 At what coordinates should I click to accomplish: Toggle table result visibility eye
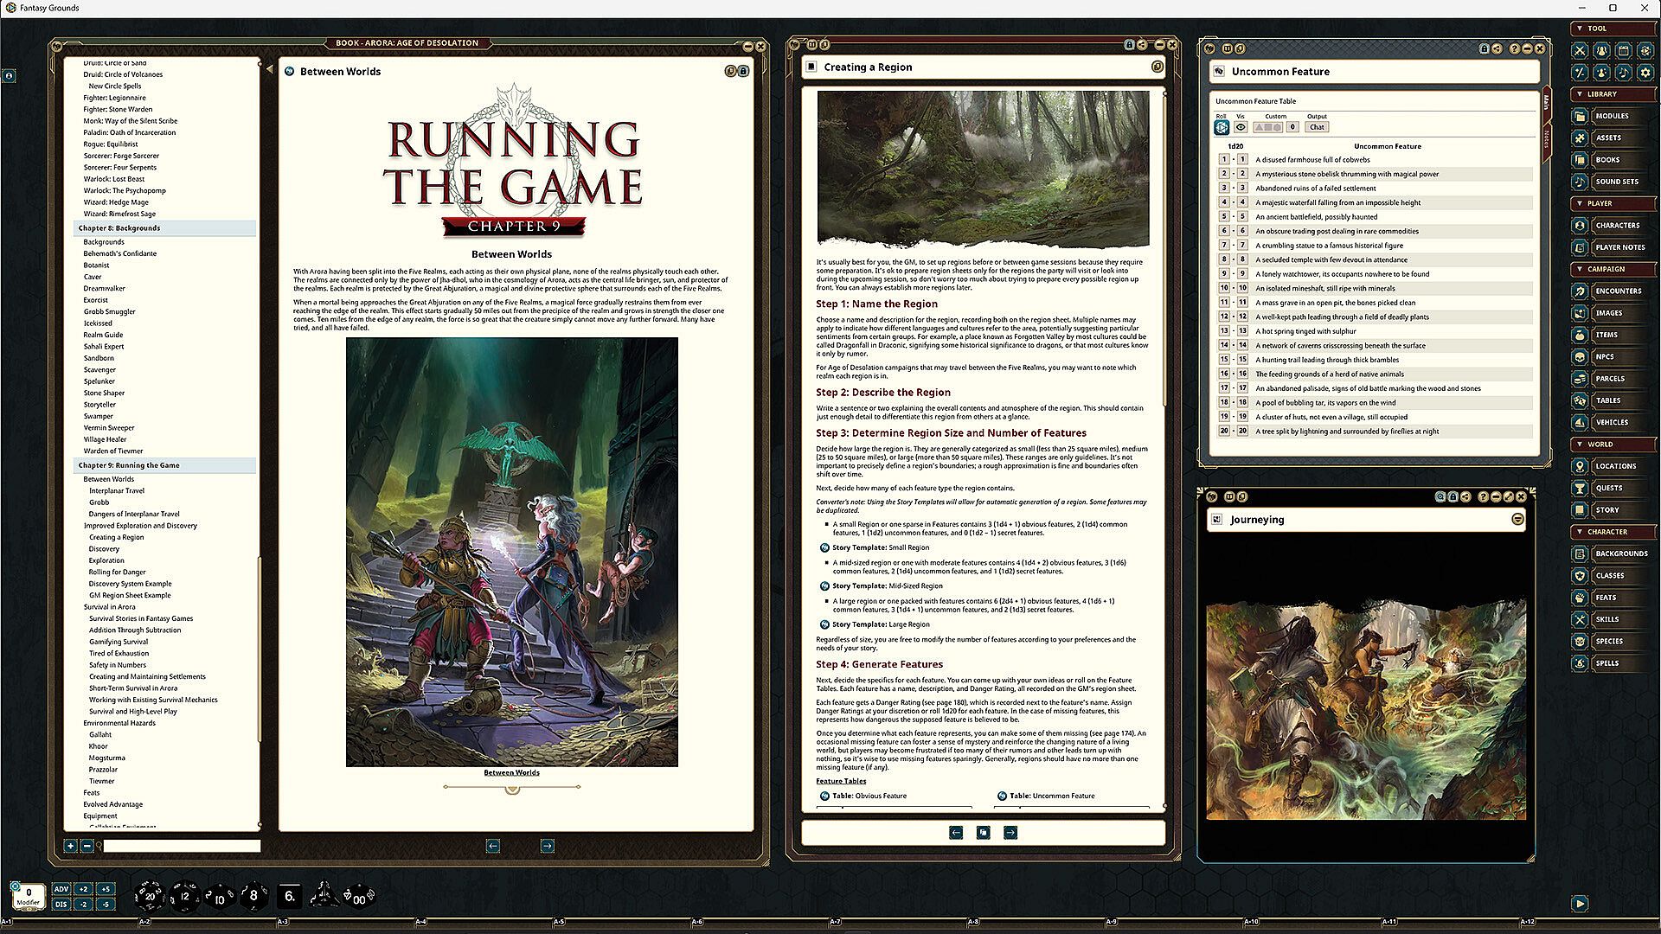1241,127
